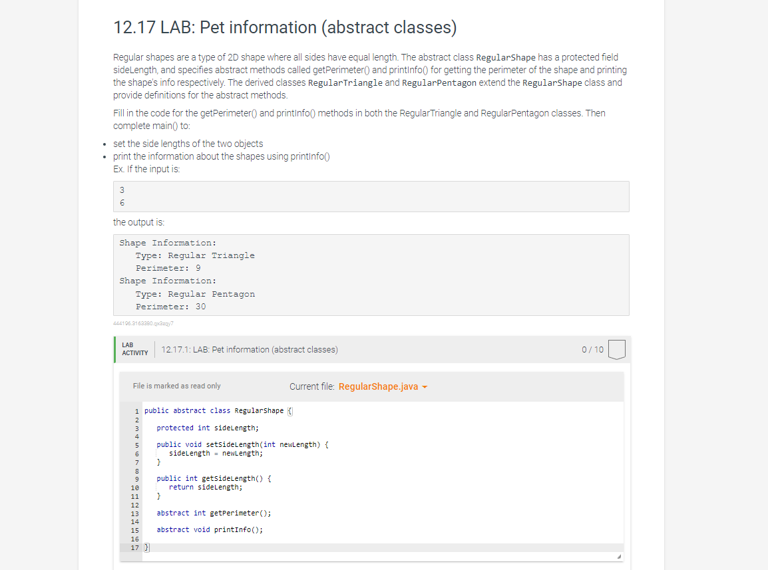The width and height of the screenshot is (768, 570).
Task: Click line number 1 in the code gutter
Action: point(136,410)
